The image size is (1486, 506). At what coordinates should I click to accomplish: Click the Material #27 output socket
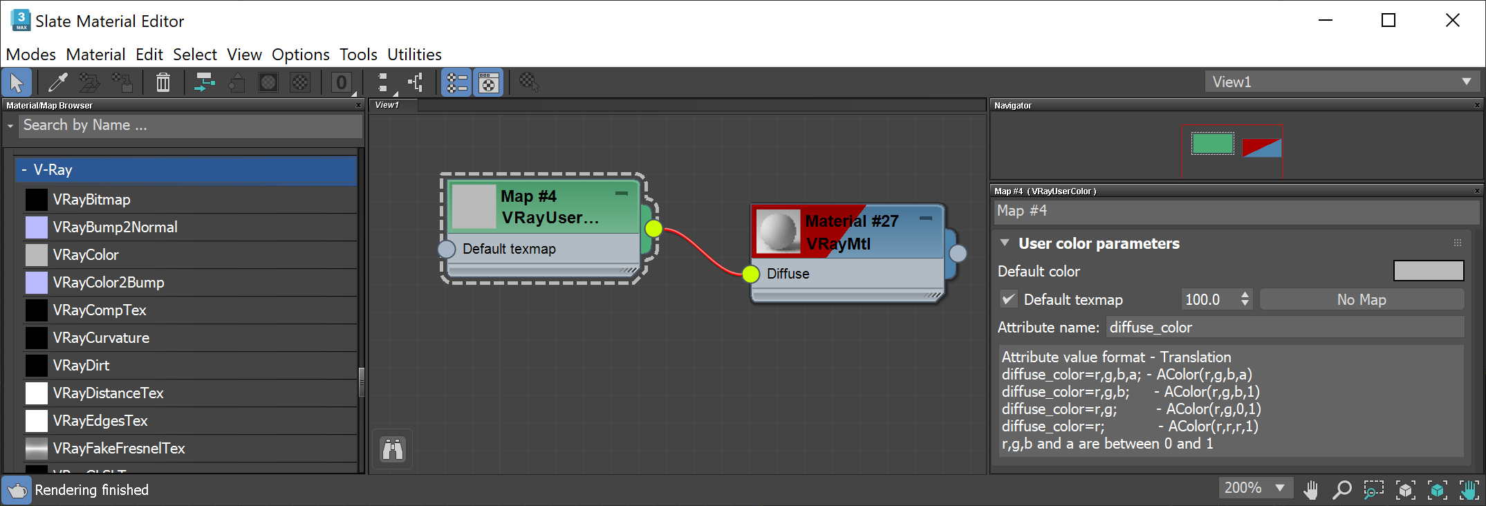pyautogui.click(x=958, y=254)
